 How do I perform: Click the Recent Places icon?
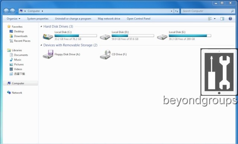tap(11, 41)
